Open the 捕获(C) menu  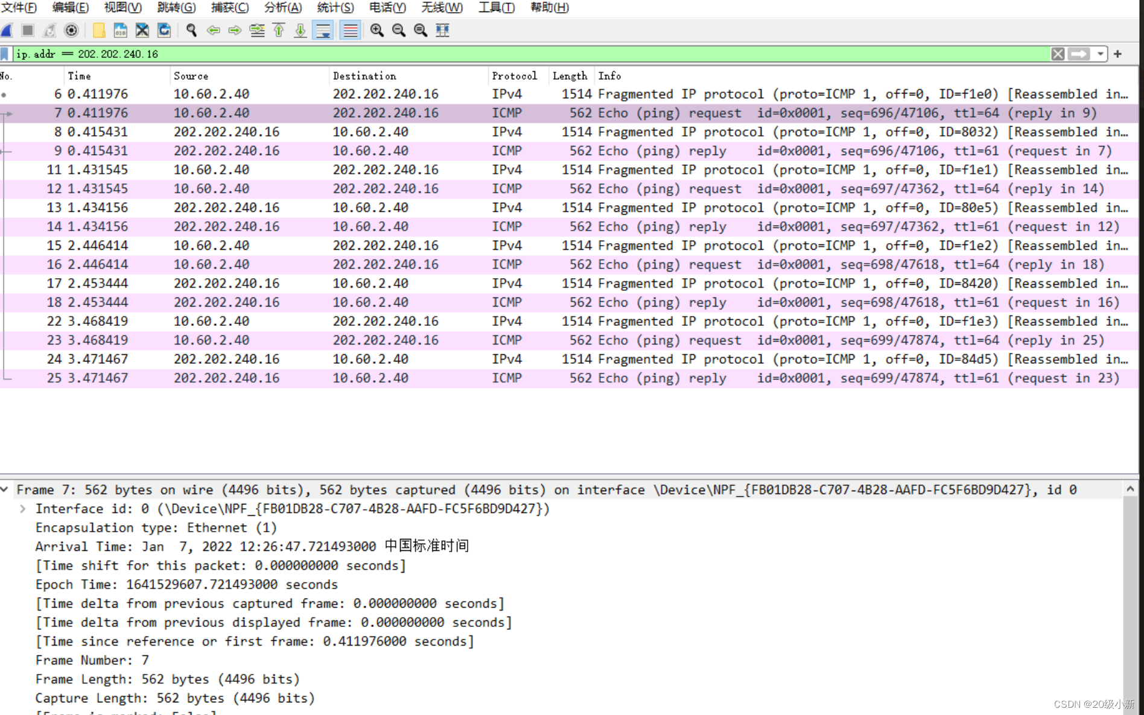(230, 7)
